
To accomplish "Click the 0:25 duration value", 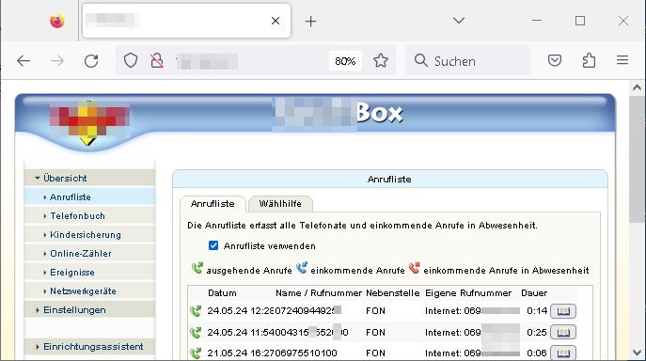I will click(x=537, y=332).
